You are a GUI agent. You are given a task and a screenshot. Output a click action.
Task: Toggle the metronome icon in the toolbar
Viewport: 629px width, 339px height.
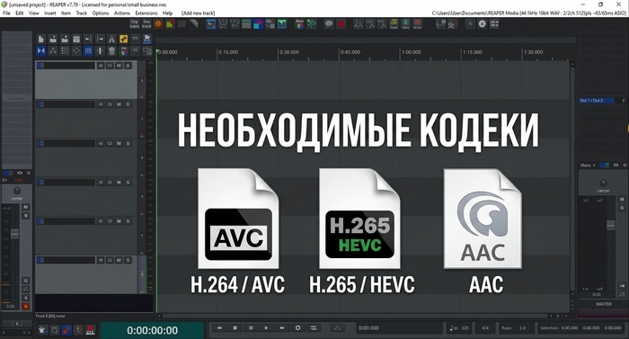(x=112, y=39)
